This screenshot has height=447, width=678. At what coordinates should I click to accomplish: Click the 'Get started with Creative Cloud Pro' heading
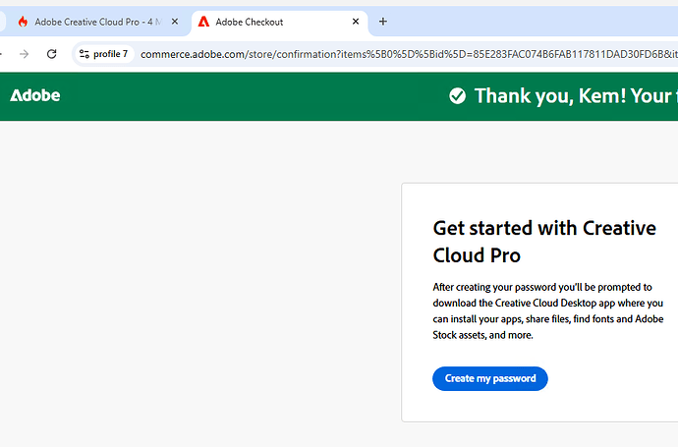click(544, 241)
